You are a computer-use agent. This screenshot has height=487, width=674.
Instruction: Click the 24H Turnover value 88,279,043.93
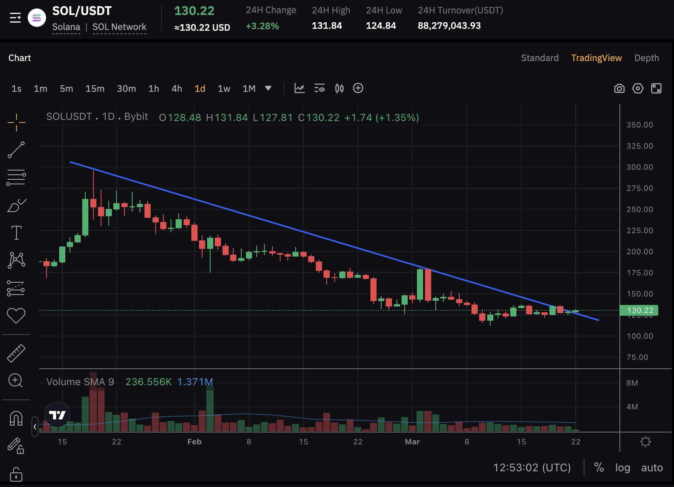[449, 26]
